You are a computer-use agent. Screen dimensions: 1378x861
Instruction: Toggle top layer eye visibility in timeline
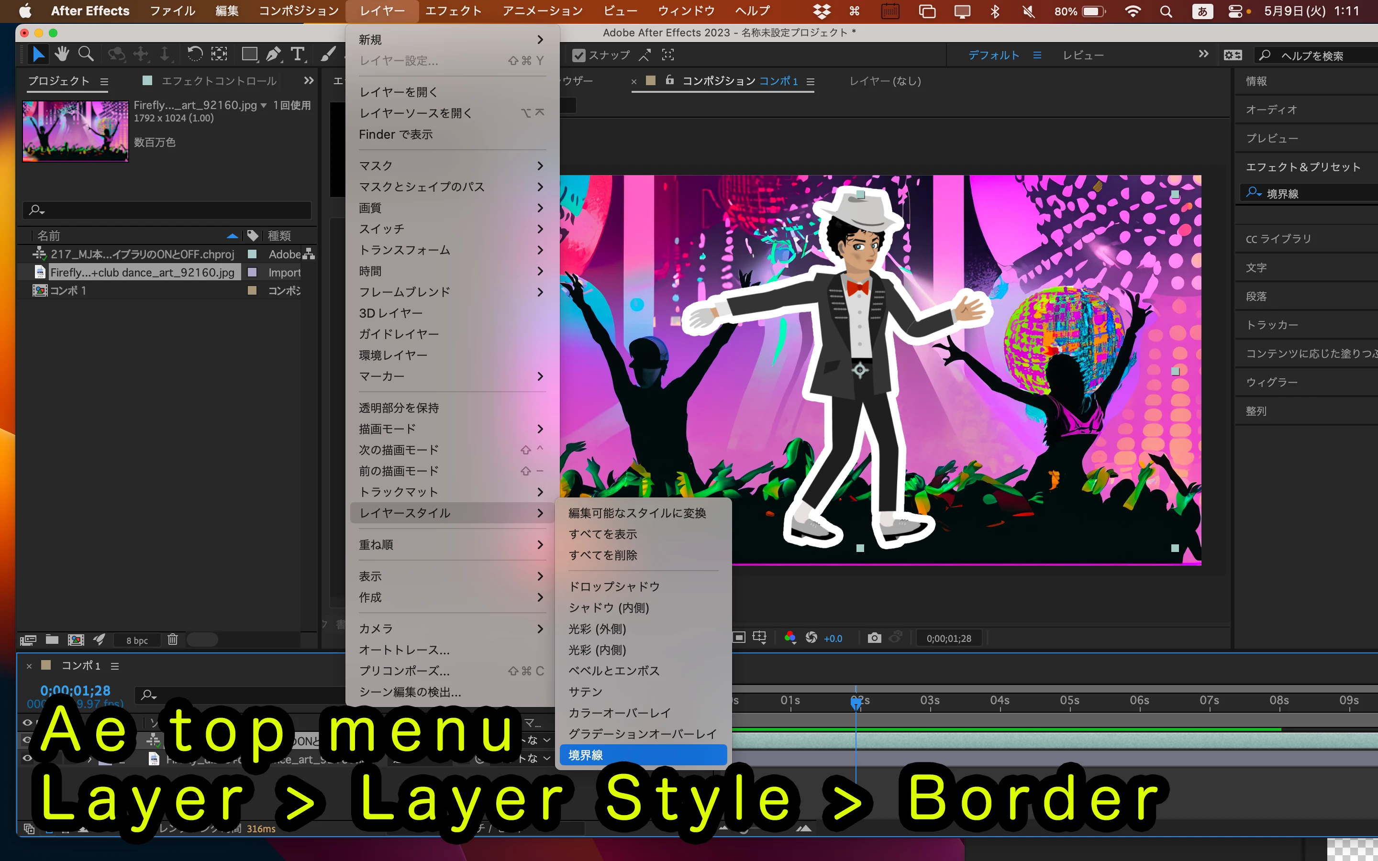[x=27, y=740]
